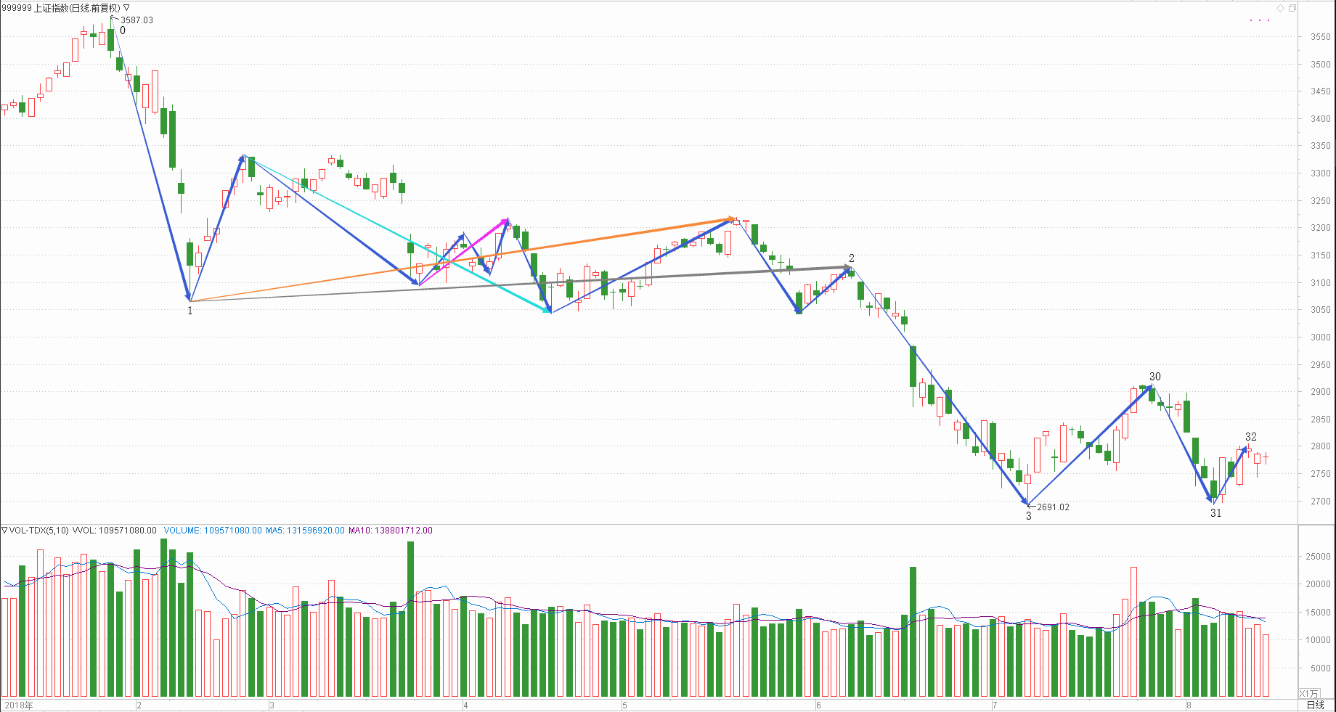
Task: Select the orange trend line arrowhead
Action: 733,218
